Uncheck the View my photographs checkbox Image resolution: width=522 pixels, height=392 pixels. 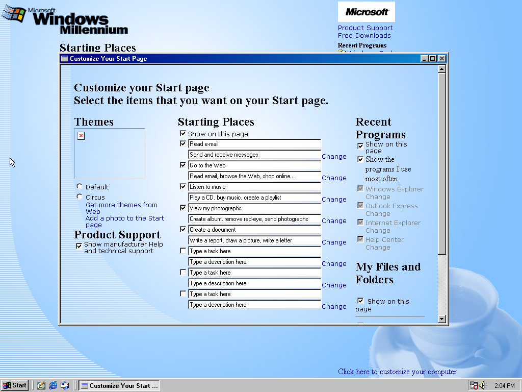183,208
